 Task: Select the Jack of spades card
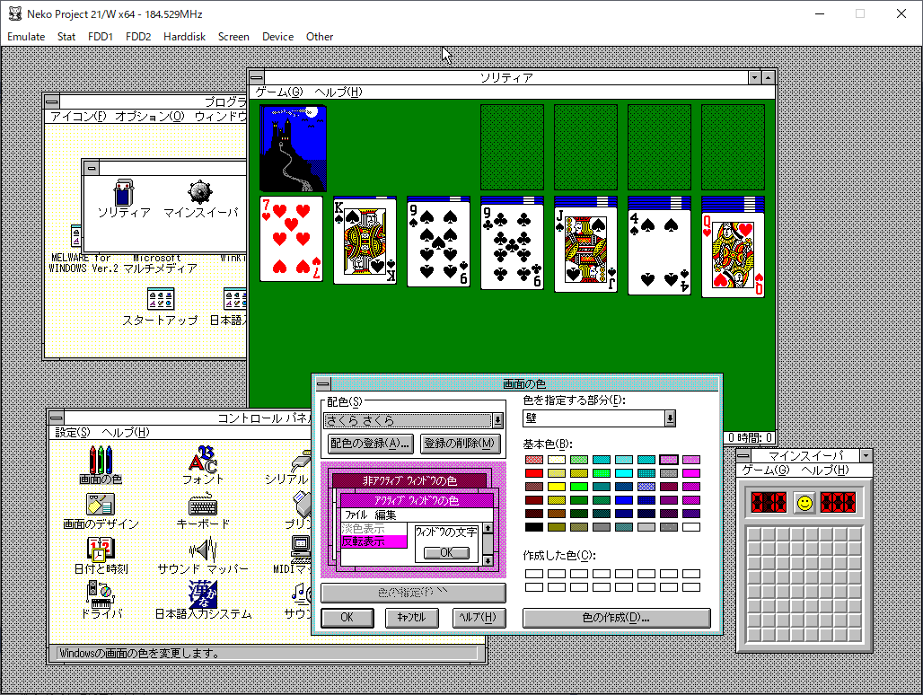point(585,250)
